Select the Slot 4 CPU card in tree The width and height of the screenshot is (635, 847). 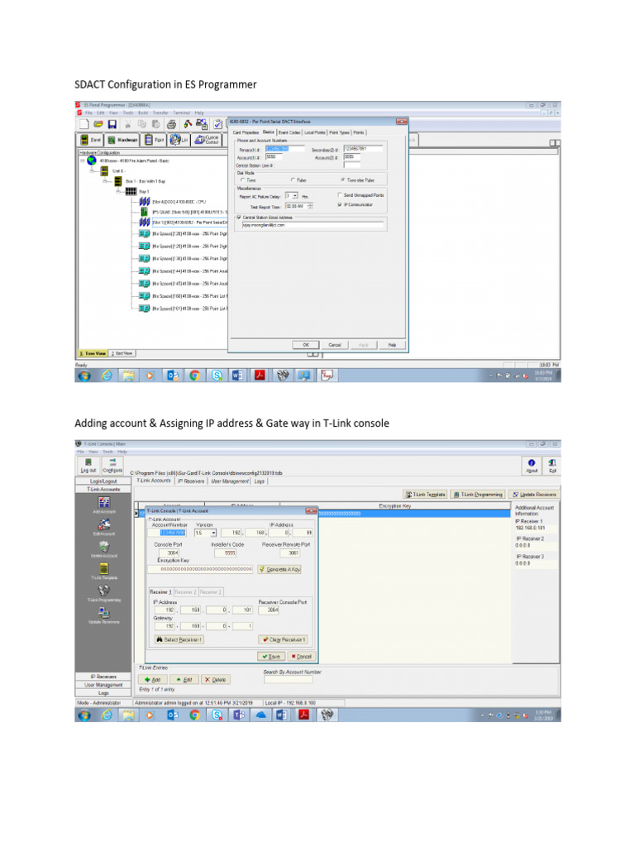coord(179,202)
